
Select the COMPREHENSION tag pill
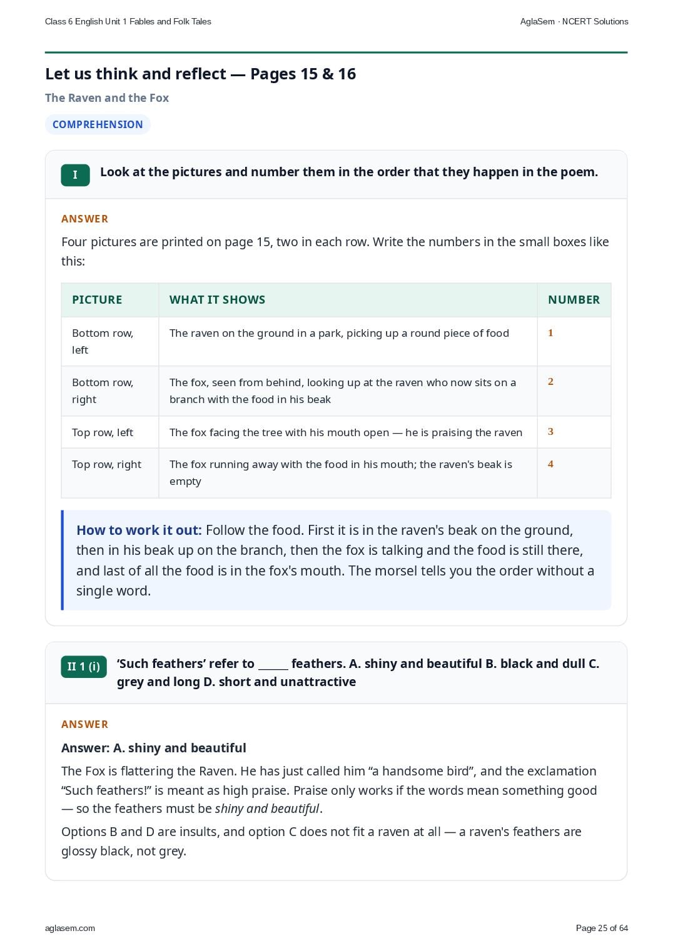click(x=98, y=124)
